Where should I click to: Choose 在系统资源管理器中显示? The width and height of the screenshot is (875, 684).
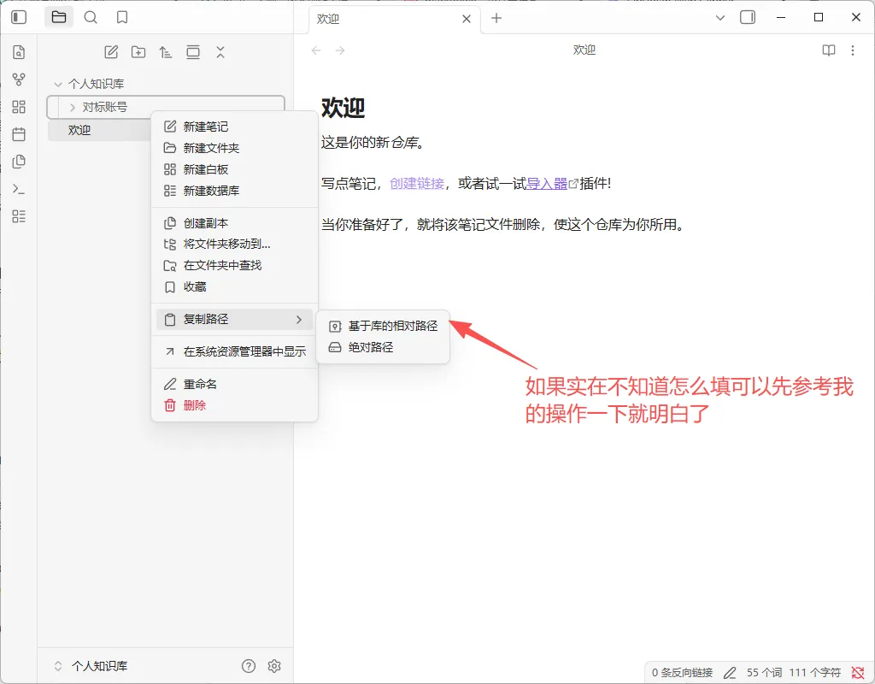(235, 351)
